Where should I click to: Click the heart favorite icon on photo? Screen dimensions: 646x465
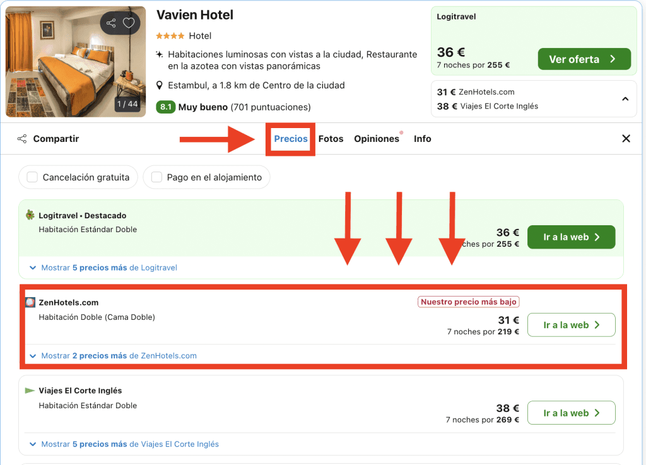click(x=129, y=23)
